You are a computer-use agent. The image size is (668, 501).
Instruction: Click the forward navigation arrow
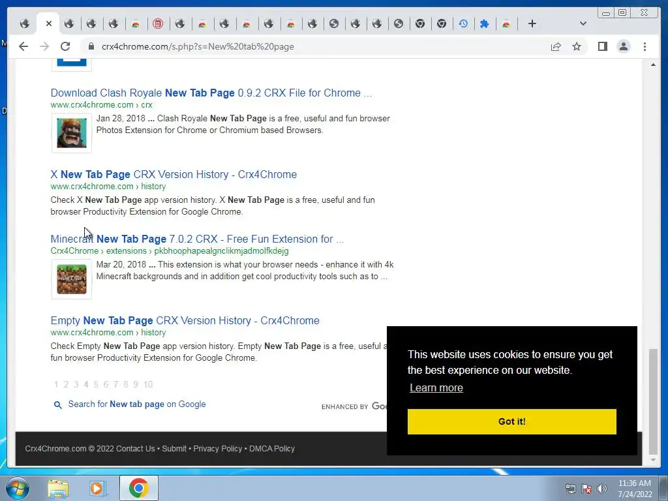(x=44, y=46)
